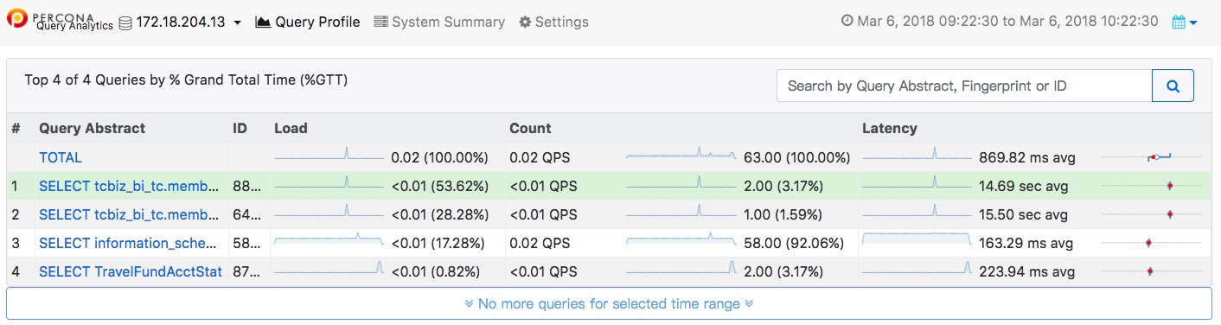Click the clock icon beside time range
Viewport: 1221px width, 325px height.
(x=847, y=22)
